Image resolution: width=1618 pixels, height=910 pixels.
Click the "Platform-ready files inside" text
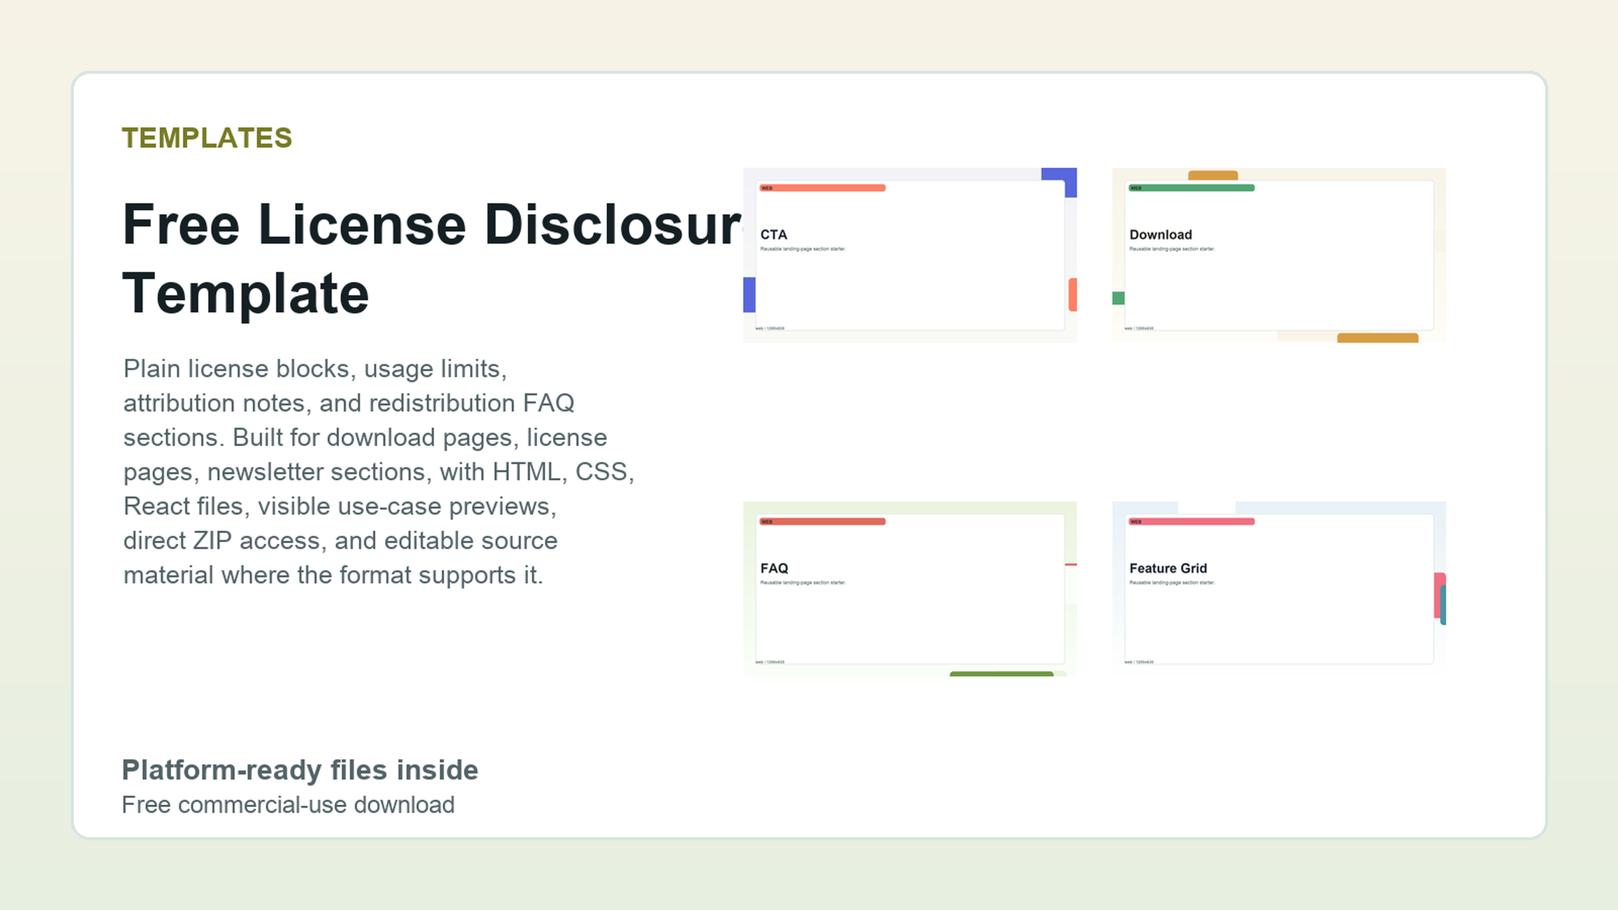(300, 770)
